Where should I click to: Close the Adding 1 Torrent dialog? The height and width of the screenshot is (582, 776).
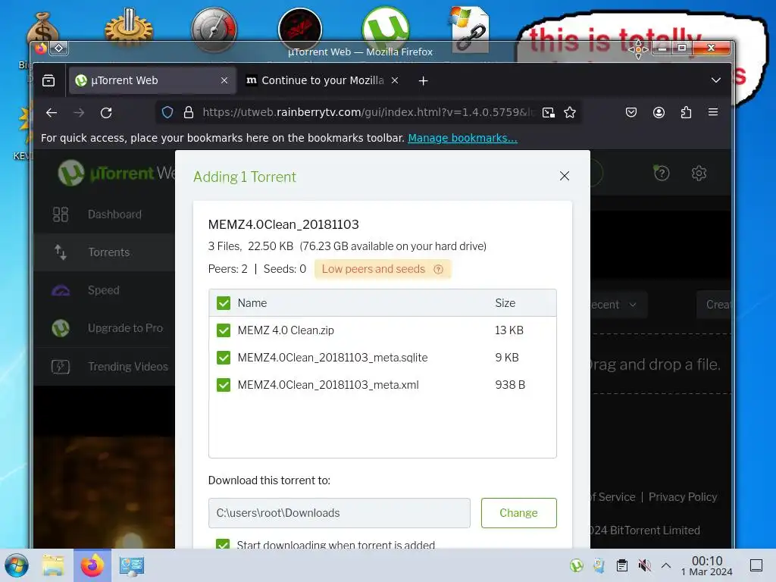pos(564,176)
